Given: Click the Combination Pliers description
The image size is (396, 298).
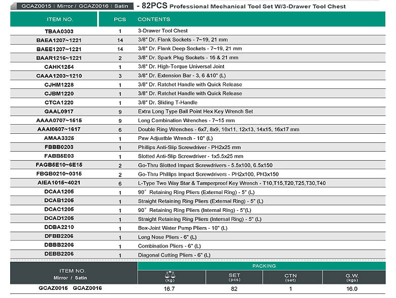Looking at the screenshot, I should [x=169, y=246].
